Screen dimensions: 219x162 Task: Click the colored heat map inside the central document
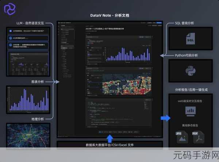[x=127, y=85]
